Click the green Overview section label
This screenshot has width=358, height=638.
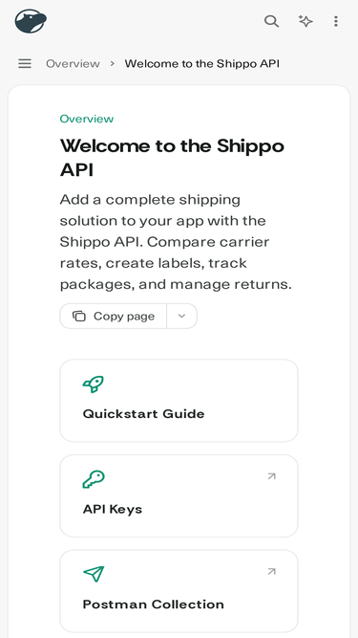coord(87,119)
